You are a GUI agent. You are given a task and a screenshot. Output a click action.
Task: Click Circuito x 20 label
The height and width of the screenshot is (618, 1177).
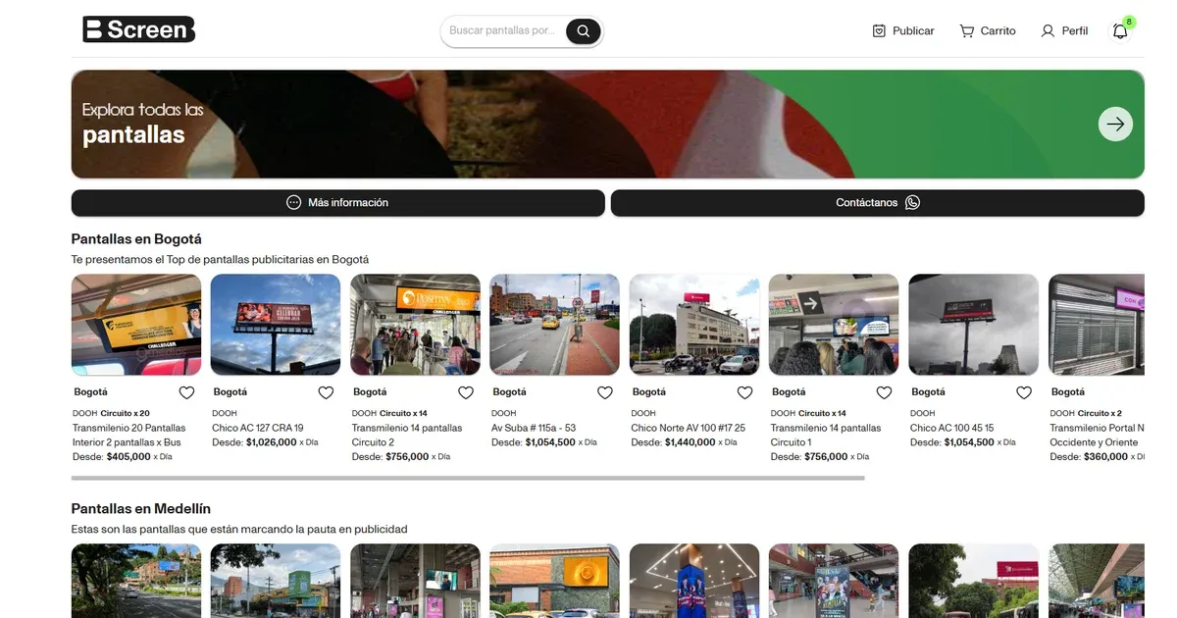(x=126, y=414)
